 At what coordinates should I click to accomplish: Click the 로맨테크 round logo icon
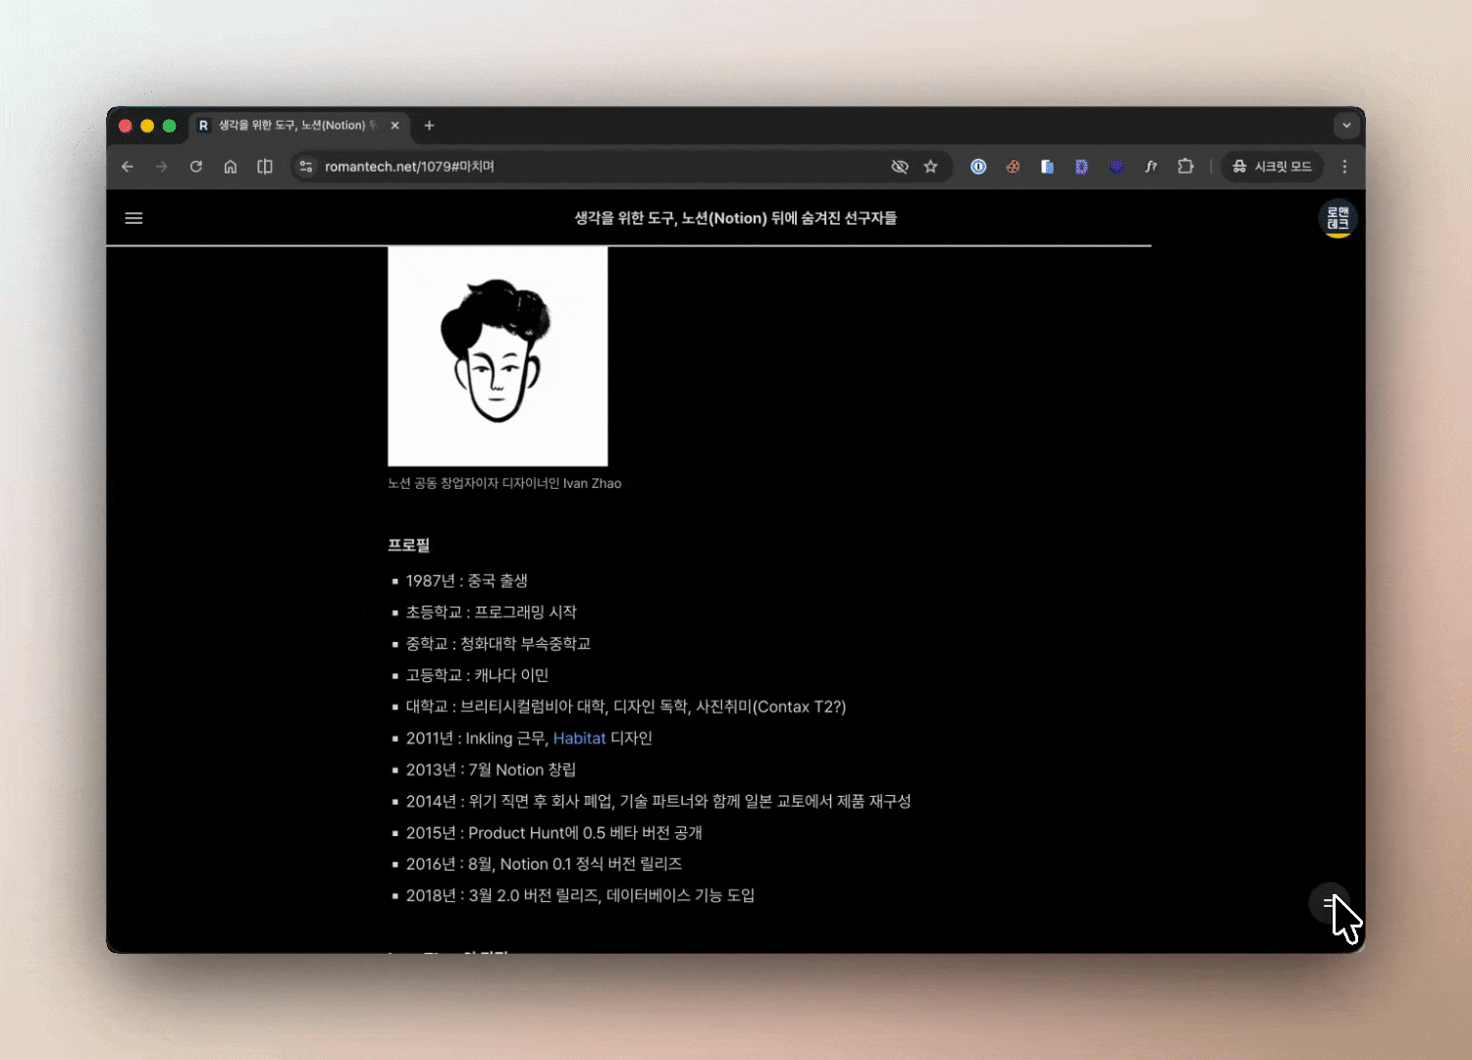(x=1338, y=218)
